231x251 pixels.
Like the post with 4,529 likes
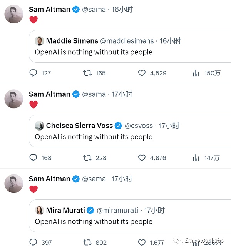tap(142, 73)
